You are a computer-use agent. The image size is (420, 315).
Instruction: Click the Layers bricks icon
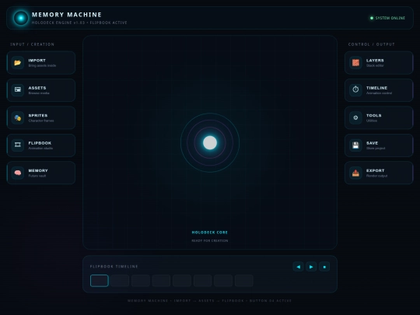coord(355,63)
